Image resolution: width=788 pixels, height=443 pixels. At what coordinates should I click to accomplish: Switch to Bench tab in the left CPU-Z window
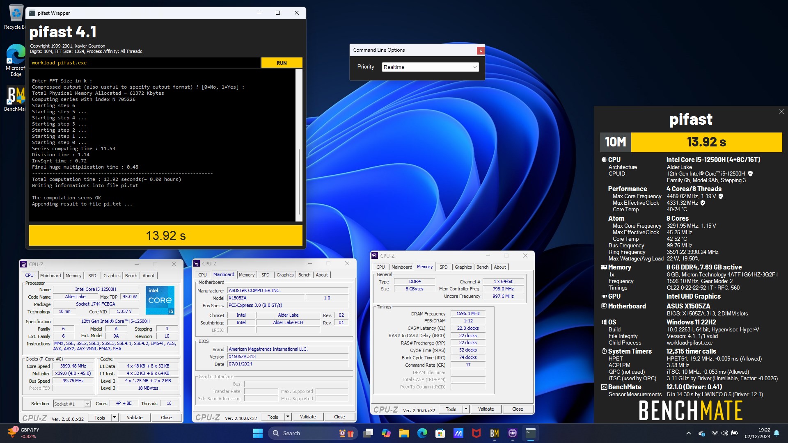click(x=131, y=276)
